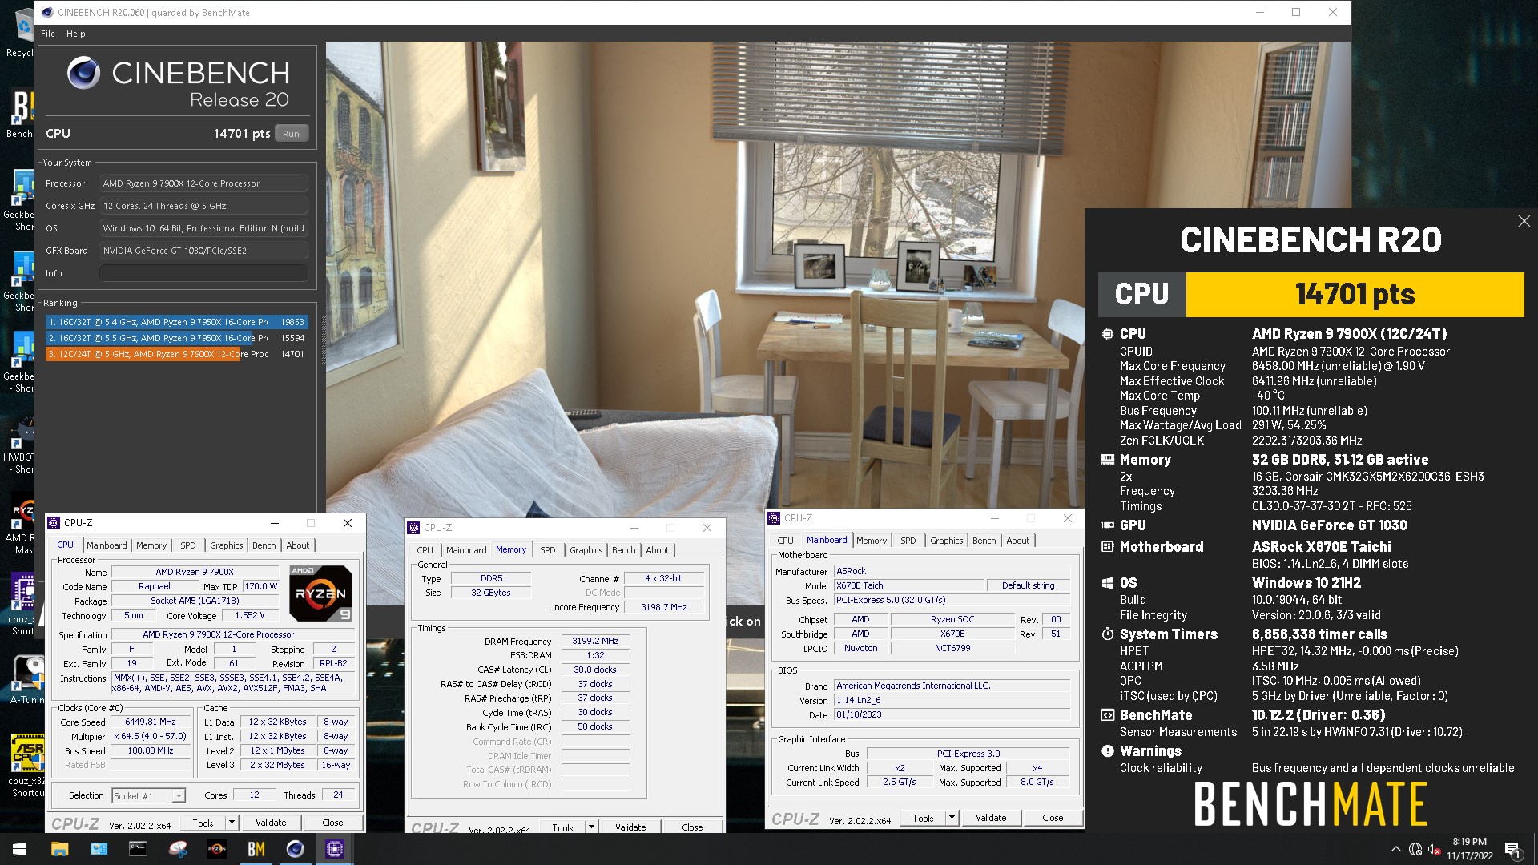Open SPD tab in middle CPU-Z window
This screenshot has width=1538, height=865.
tap(548, 550)
